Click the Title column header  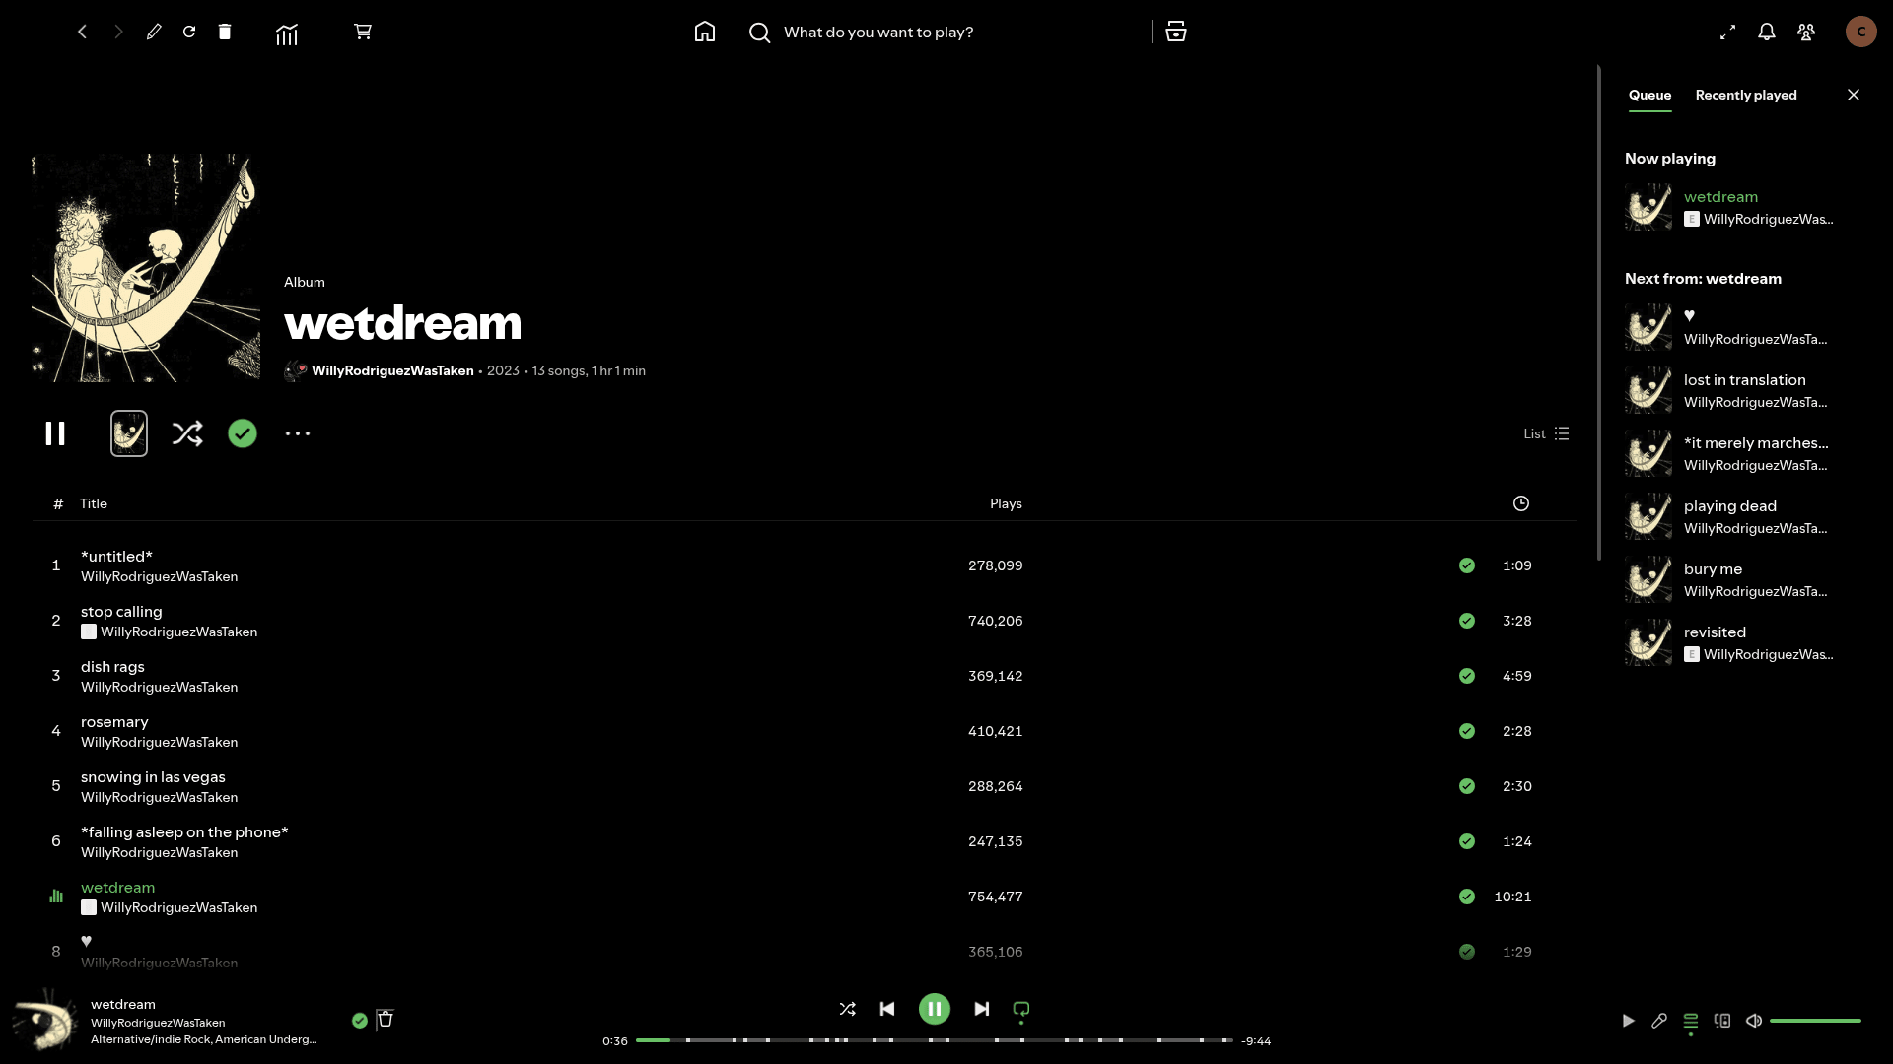point(94,503)
